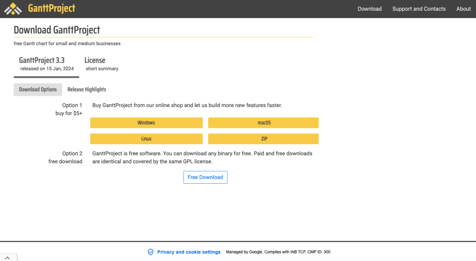Buy the Windows installer

[146, 123]
